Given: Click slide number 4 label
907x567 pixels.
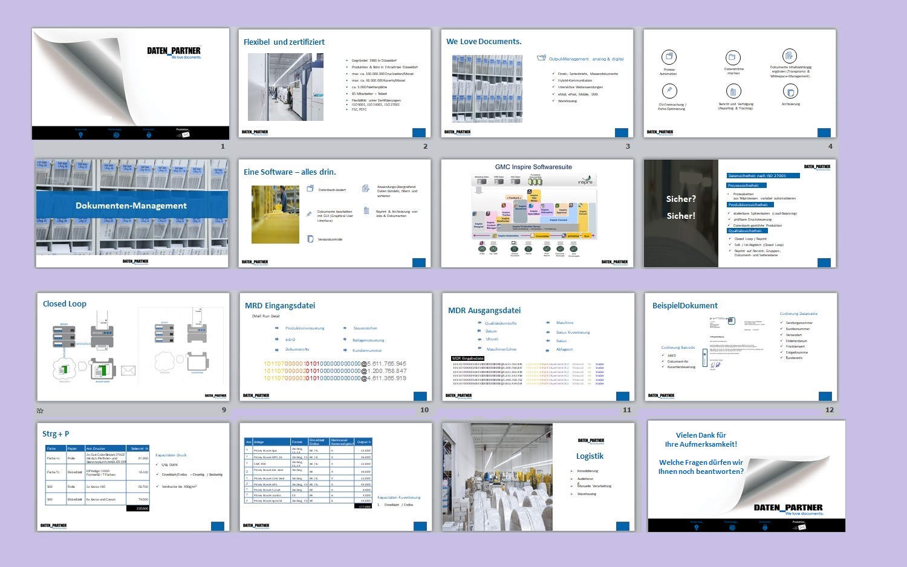Looking at the screenshot, I should click(830, 146).
